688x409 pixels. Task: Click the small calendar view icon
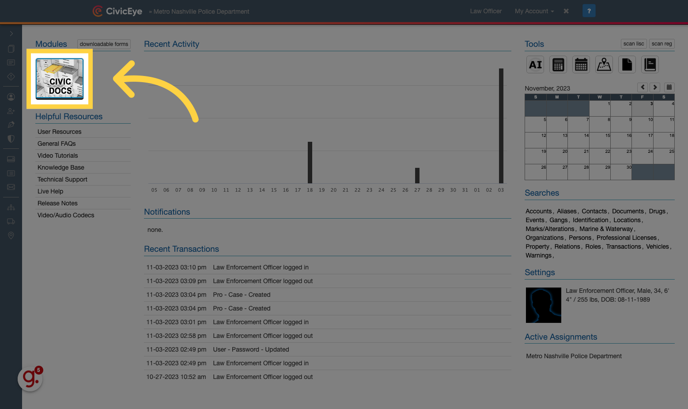[669, 87]
